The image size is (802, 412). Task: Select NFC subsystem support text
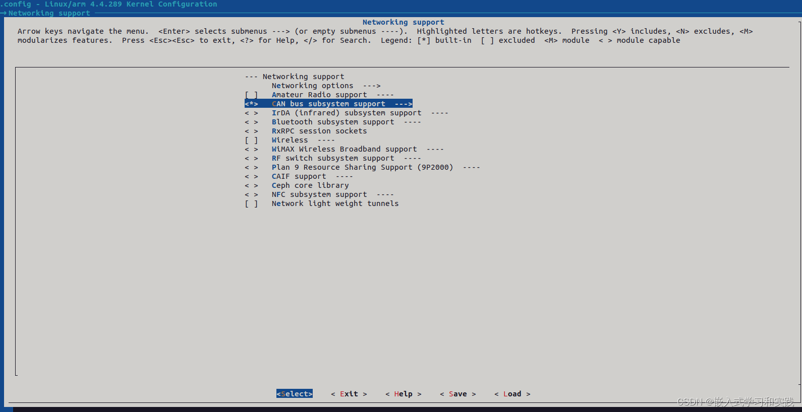pyautogui.click(x=319, y=194)
